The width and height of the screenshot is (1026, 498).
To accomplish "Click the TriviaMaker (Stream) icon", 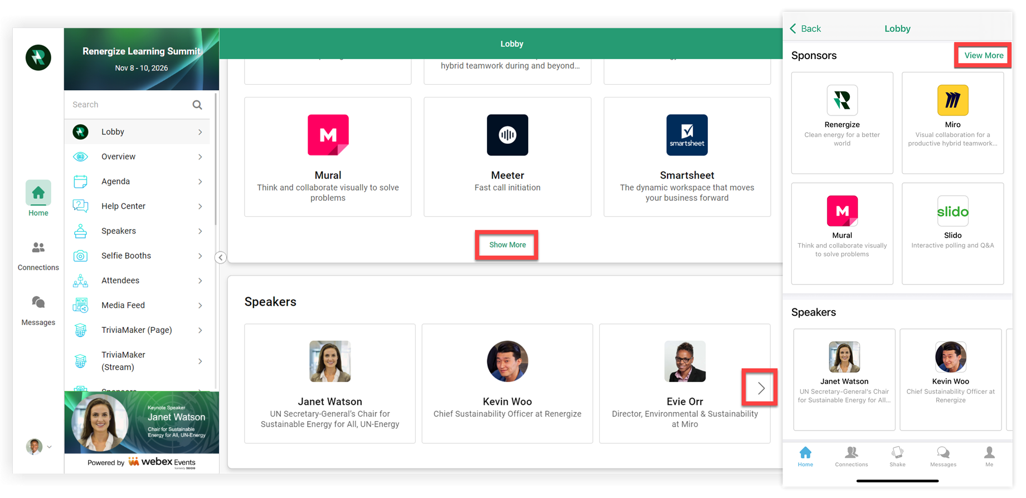I will tap(80, 361).
